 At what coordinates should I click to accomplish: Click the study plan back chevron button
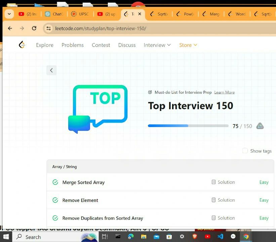(51, 70)
